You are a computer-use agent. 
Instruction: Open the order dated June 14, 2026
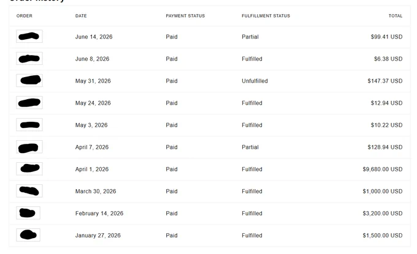29,36
